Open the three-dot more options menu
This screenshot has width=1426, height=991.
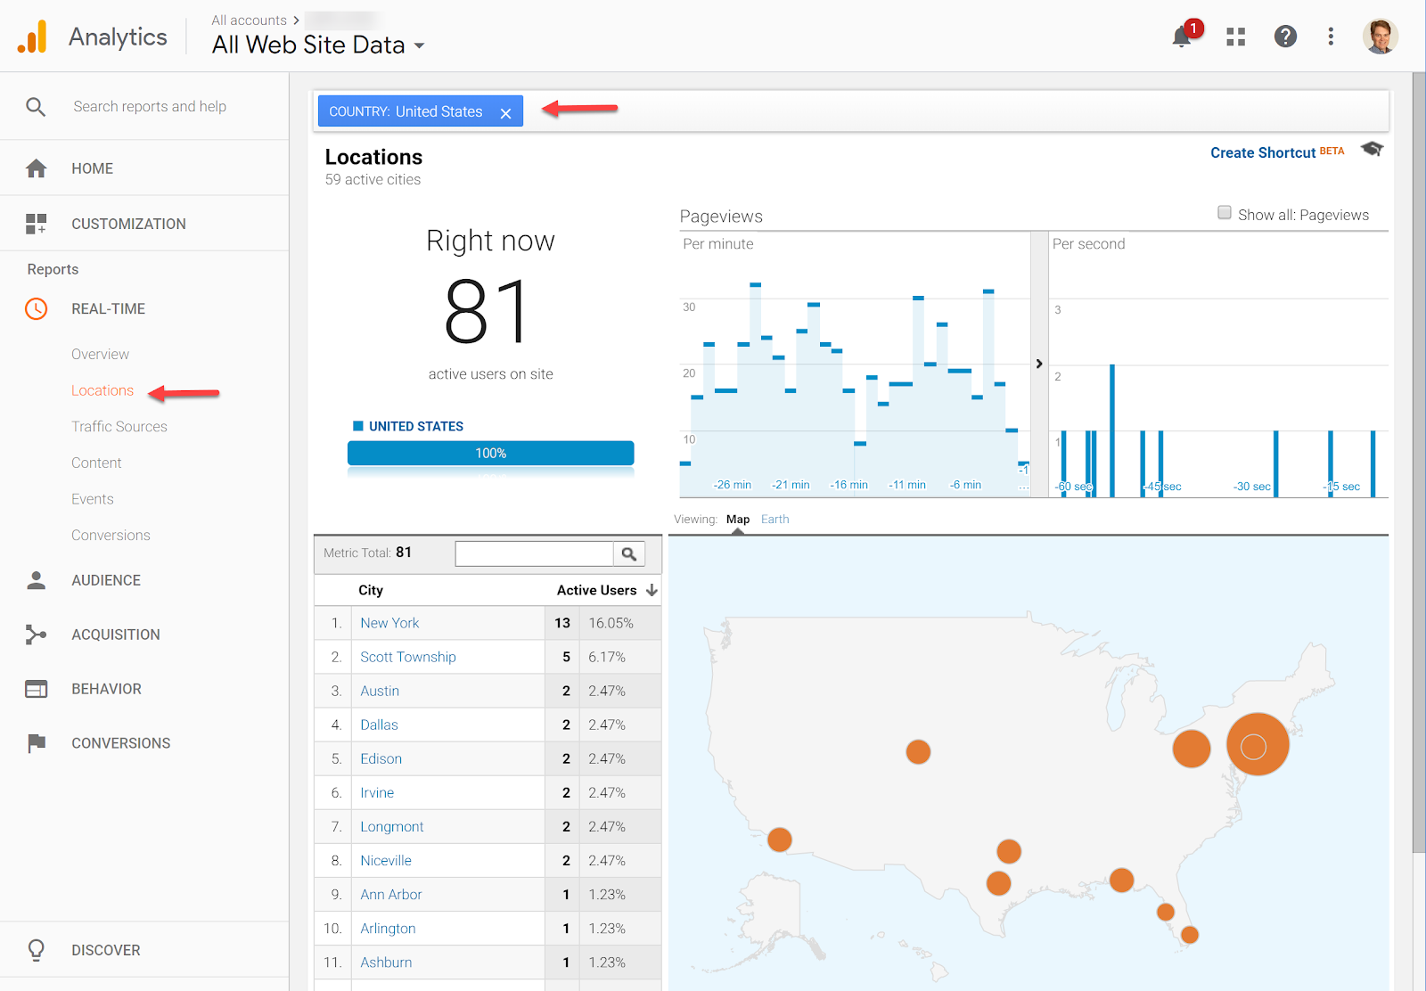click(x=1331, y=37)
